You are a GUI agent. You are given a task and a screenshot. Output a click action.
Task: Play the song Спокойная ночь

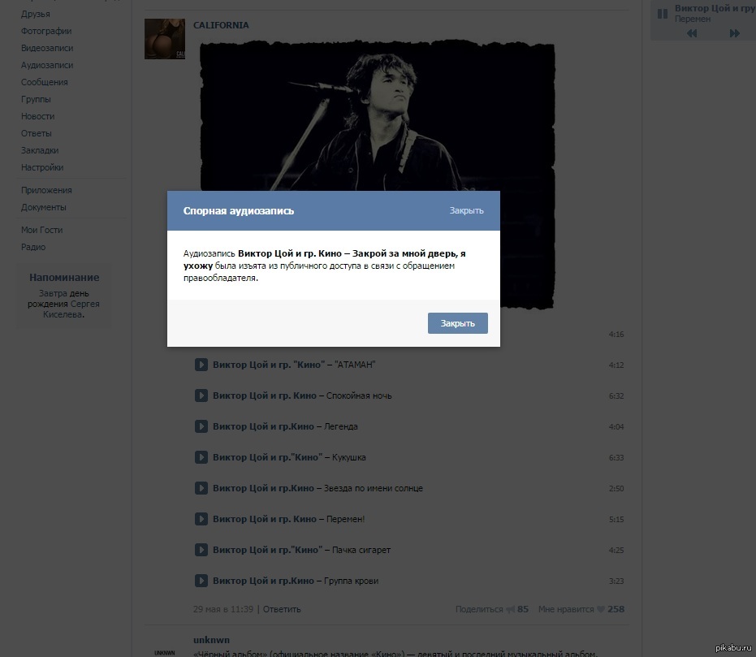tap(201, 395)
